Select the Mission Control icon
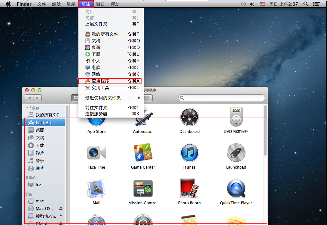 point(143,189)
